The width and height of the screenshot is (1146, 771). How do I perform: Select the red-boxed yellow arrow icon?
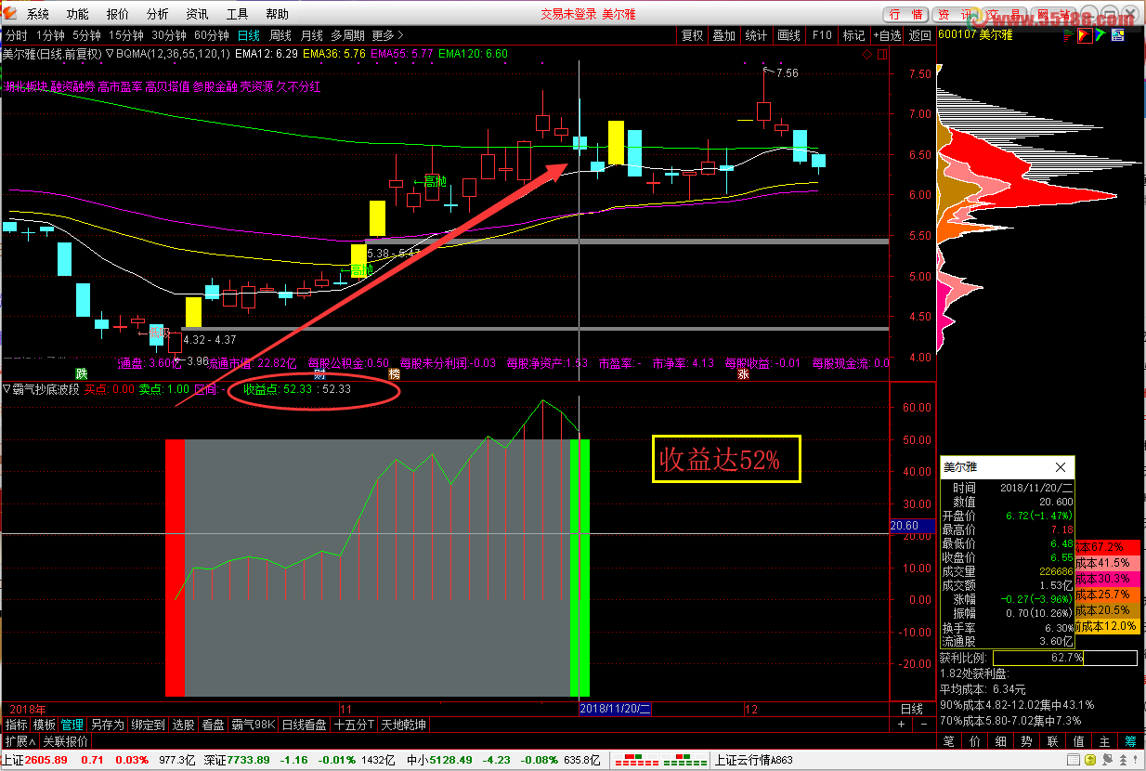point(1083,35)
